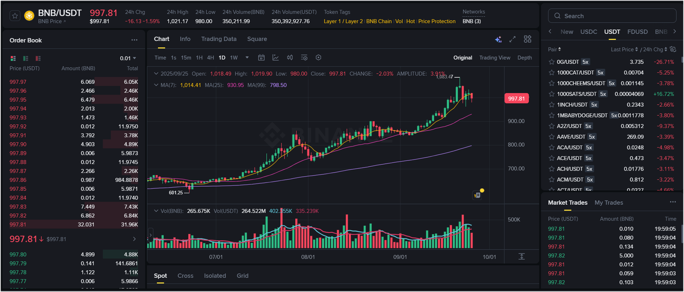Viewport: 684px width, 292px height.
Task: Select bid price 997.80 in order book
Action: [18, 254]
